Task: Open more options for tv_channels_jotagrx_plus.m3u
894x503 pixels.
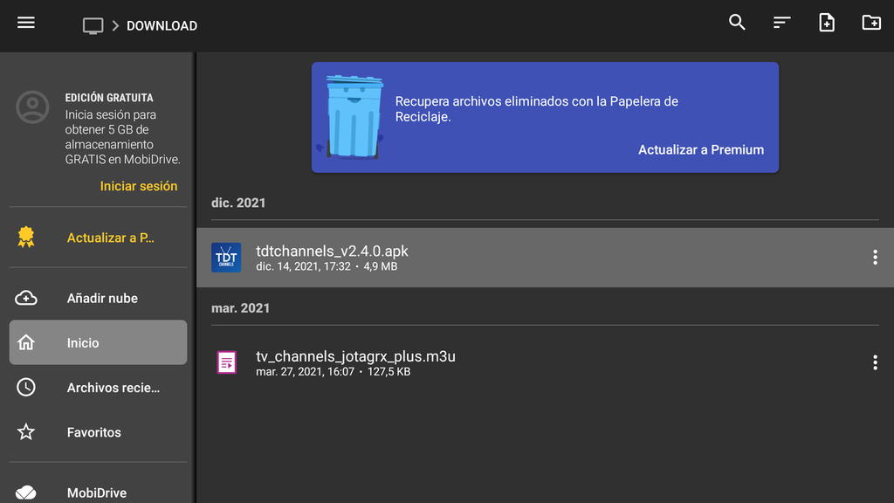Action: pyautogui.click(x=875, y=362)
